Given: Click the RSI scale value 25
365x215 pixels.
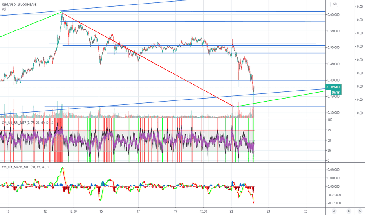Looking at the screenshot, I should pyautogui.click(x=329, y=150).
